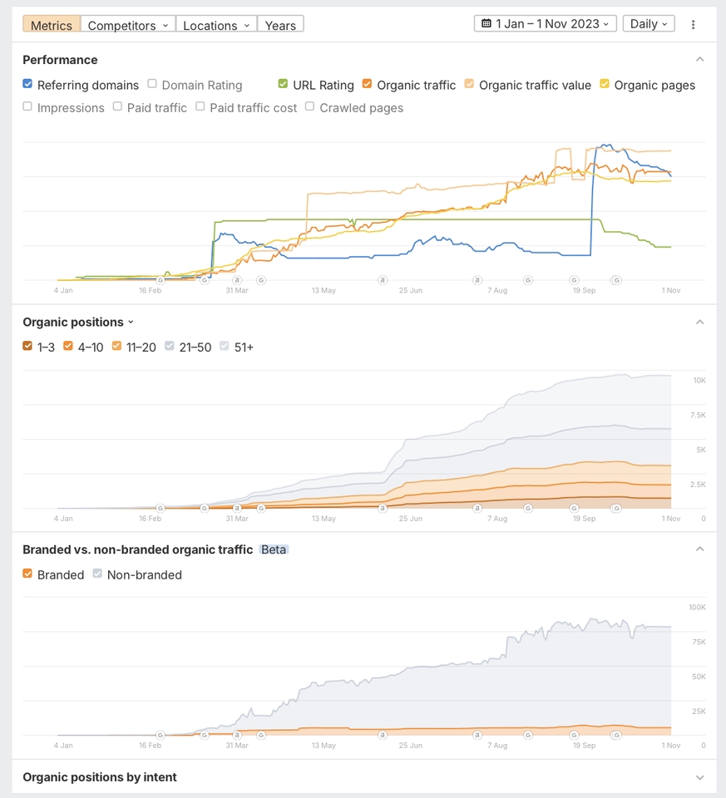The image size is (726, 798).
Task: Open the Competitors dropdown
Action: tap(128, 25)
